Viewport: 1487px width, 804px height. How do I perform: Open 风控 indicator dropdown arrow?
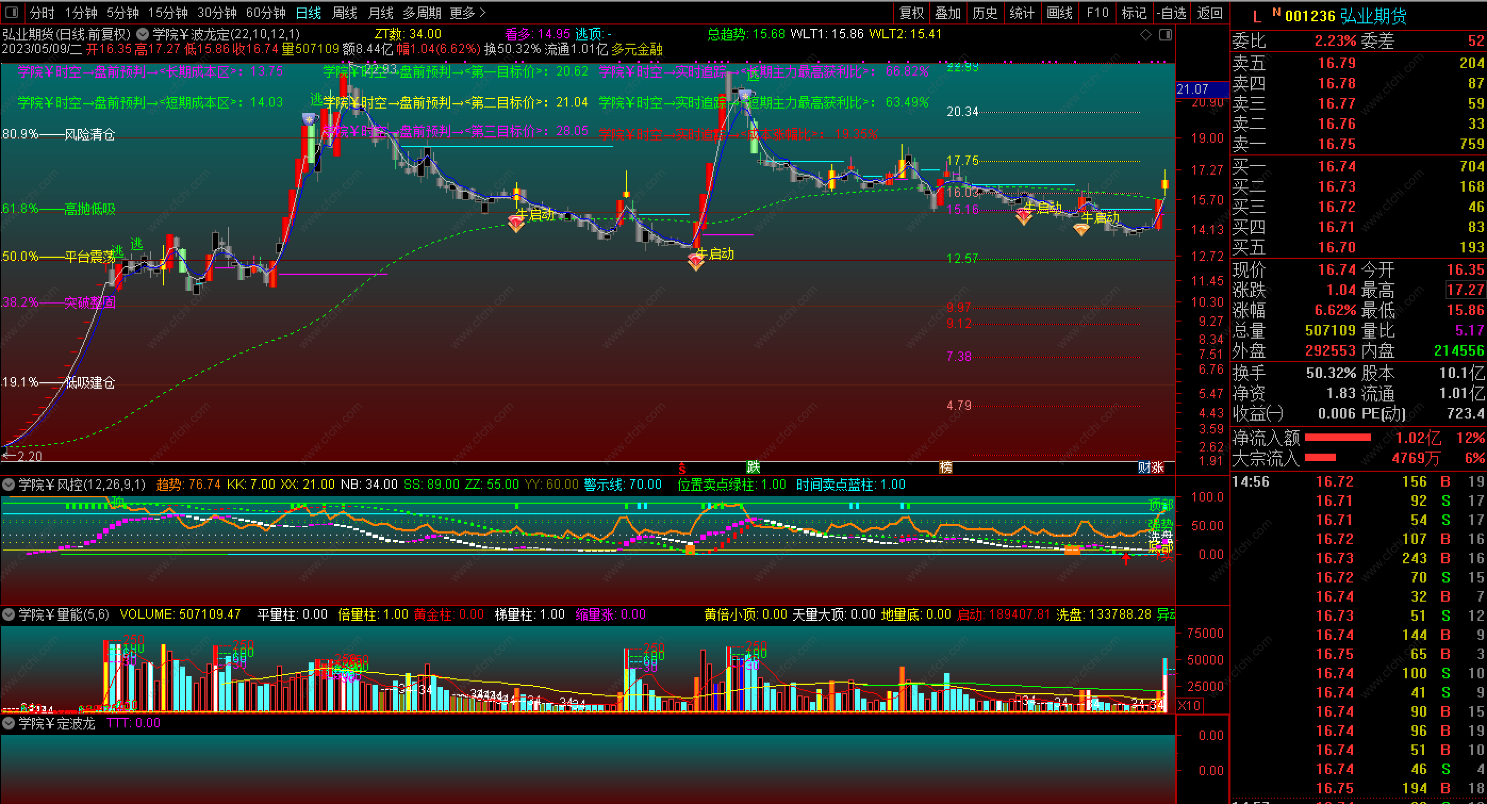pyautogui.click(x=9, y=485)
